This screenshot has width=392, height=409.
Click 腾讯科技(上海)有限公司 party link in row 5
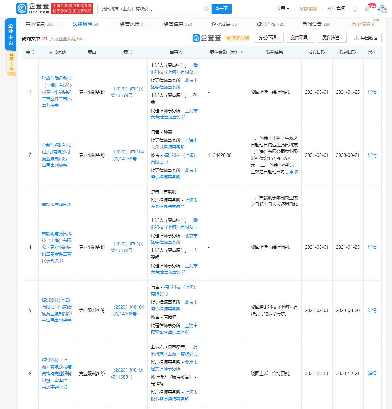coord(173,290)
